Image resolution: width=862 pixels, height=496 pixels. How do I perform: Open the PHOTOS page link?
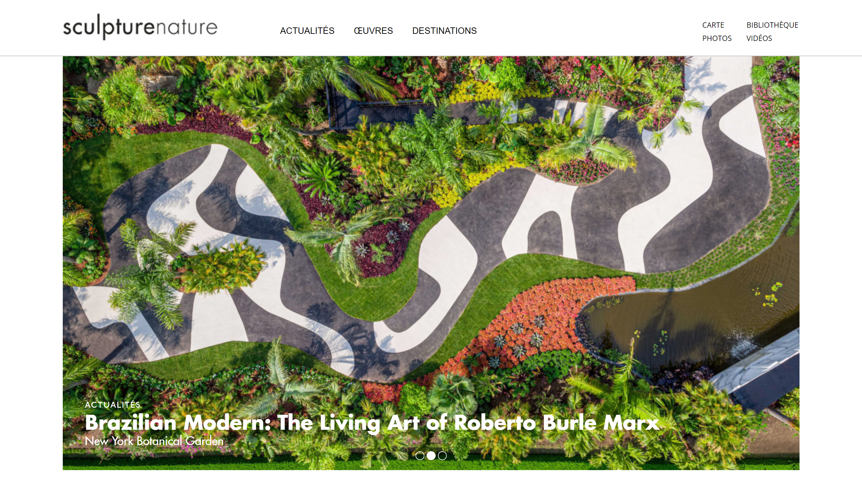[717, 38]
